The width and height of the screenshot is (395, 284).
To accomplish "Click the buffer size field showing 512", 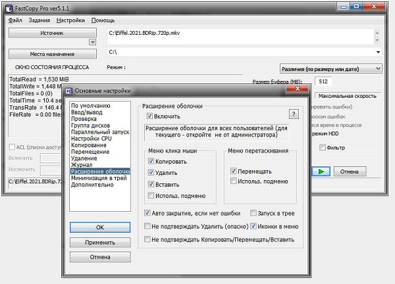I will [x=323, y=82].
